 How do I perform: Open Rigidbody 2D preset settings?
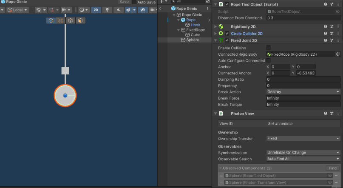coord(332,27)
